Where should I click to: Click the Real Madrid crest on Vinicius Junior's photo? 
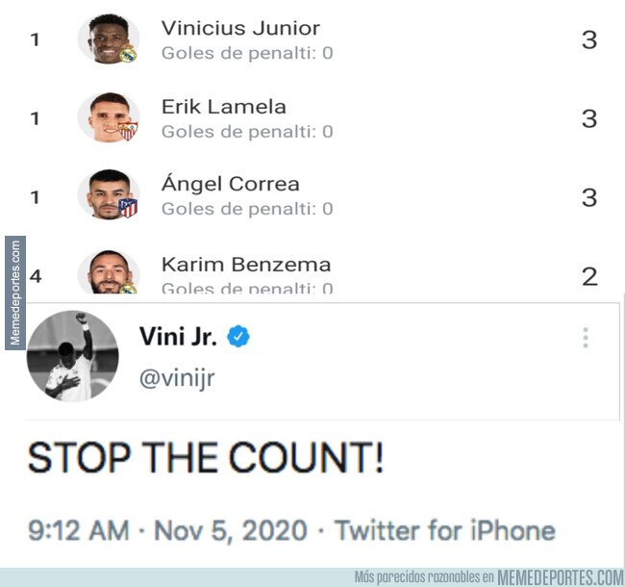[x=128, y=54]
